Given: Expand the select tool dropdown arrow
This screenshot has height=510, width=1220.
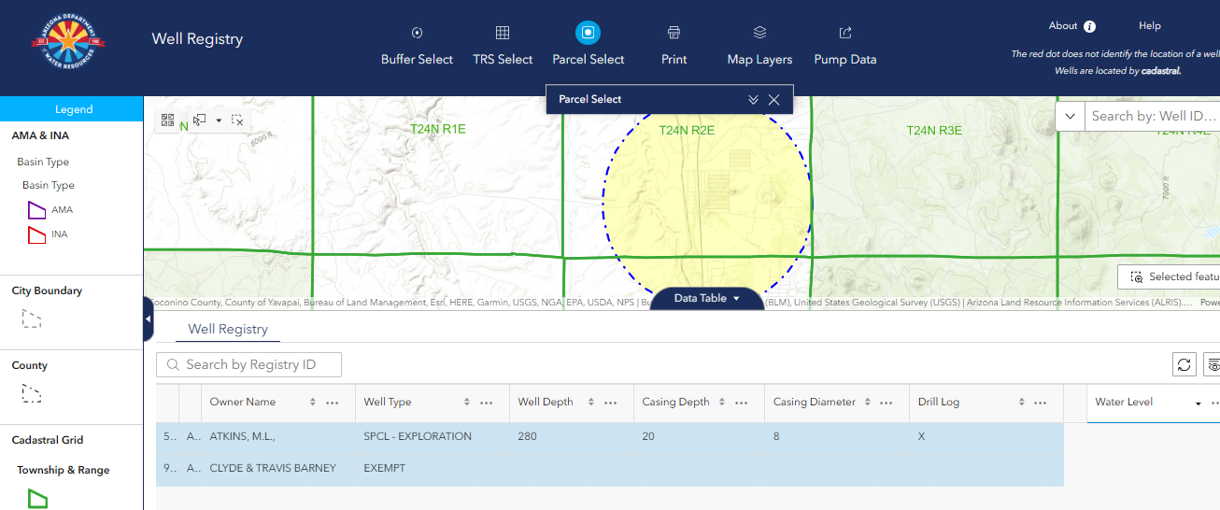Looking at the screenshot, I should click(219, 120).
